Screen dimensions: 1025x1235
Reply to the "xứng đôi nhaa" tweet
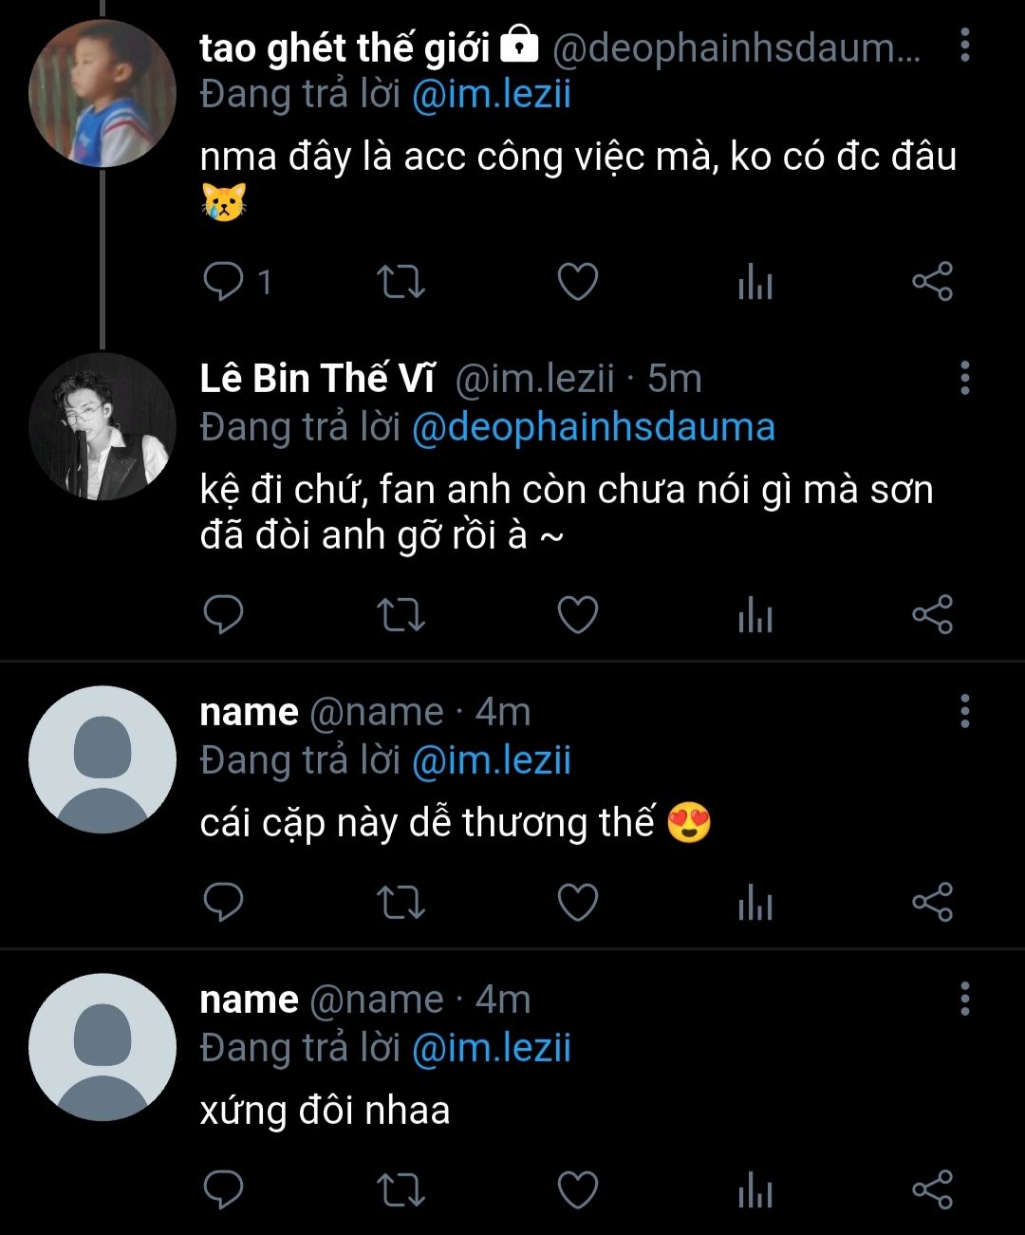(224, 1189)
